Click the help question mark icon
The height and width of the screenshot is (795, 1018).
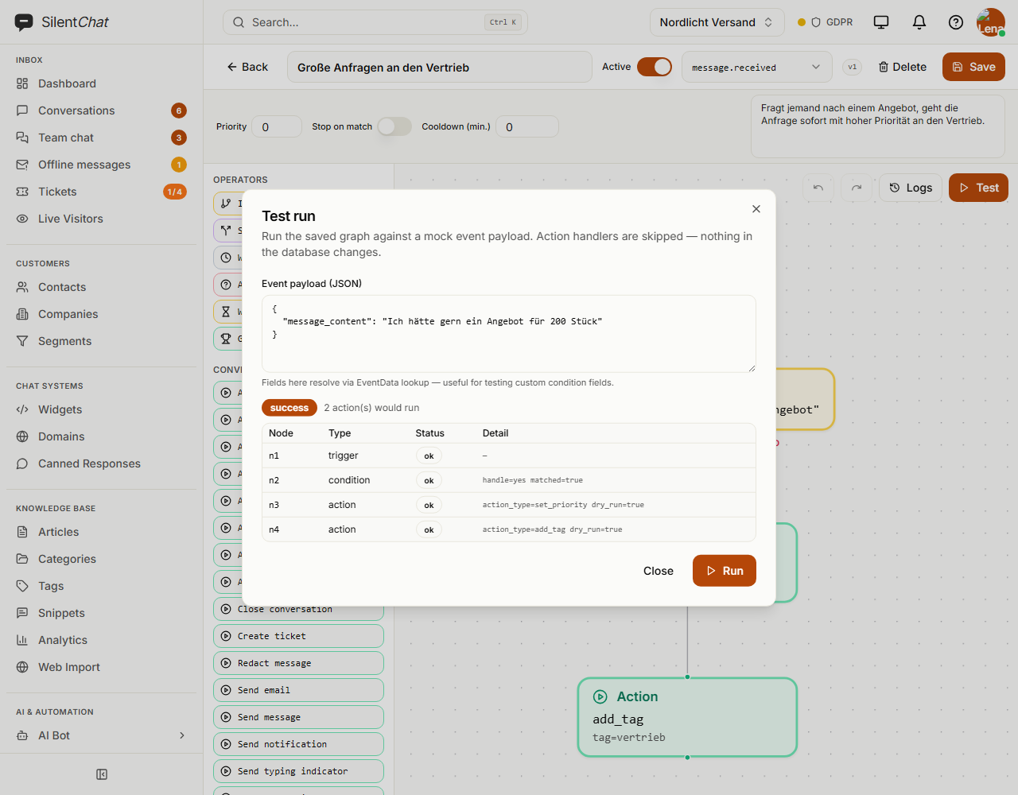pyautogui.click(x=956, y=22)
